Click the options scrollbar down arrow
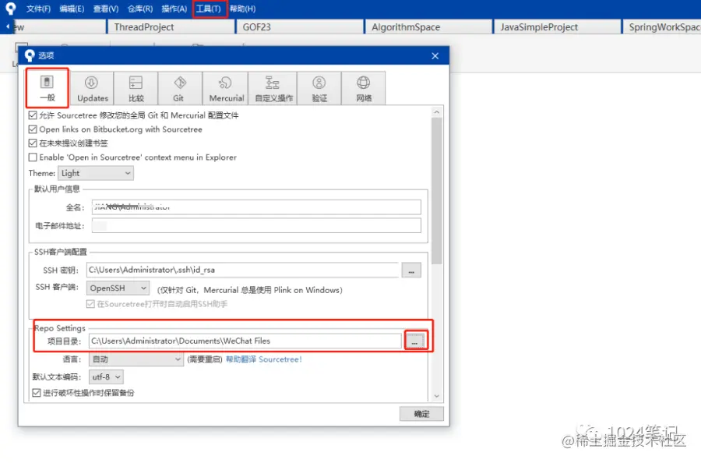This screenshot has width=701, height=463. click(437, 396)
